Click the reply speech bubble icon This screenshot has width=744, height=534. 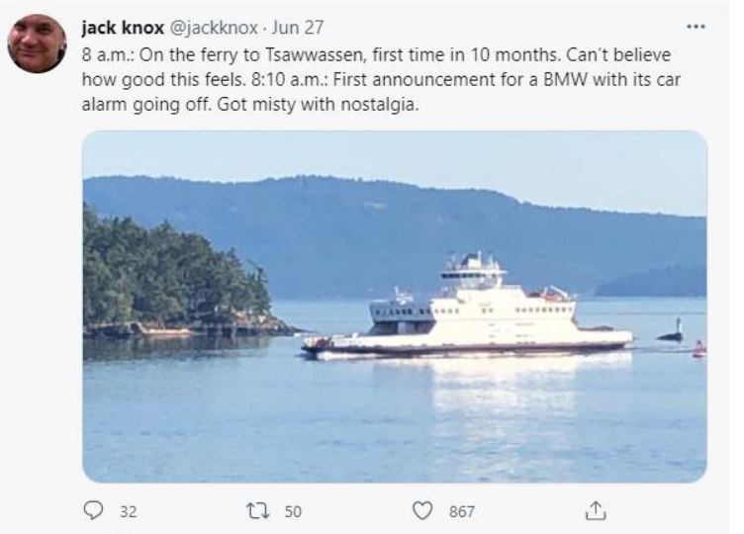click(x=96, y=510)
